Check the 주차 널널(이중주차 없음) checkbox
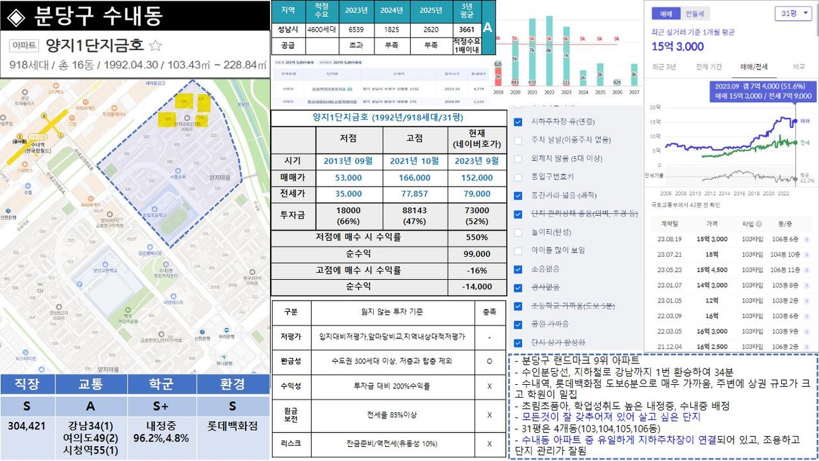 click(518, 140)
